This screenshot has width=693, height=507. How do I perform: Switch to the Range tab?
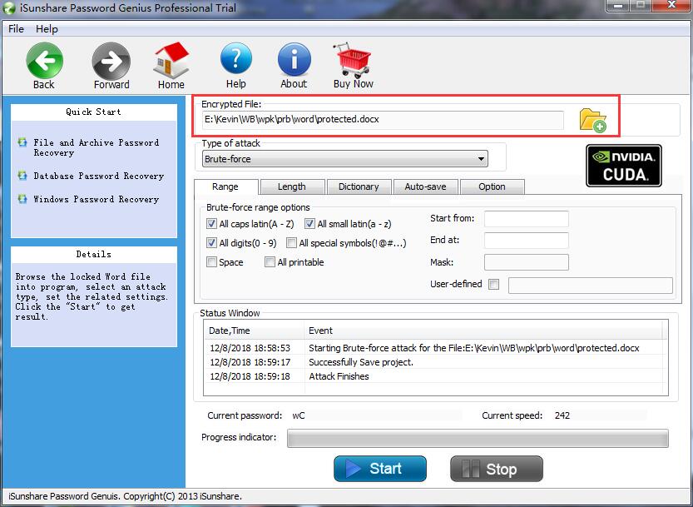(225, 186)
